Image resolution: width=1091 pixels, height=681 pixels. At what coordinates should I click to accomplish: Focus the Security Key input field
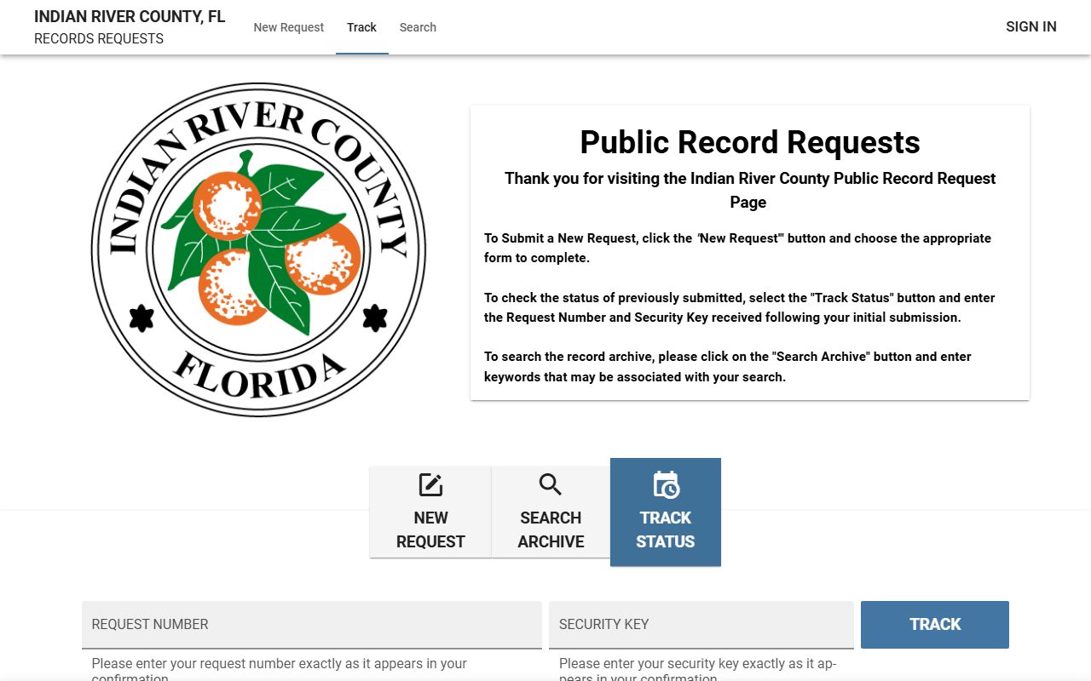coord(701,625)
